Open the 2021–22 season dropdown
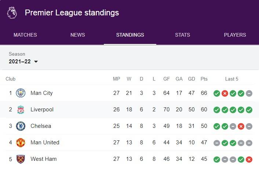Image resolution: width=259 pixels, height=174 pixels. pos(23,62)
